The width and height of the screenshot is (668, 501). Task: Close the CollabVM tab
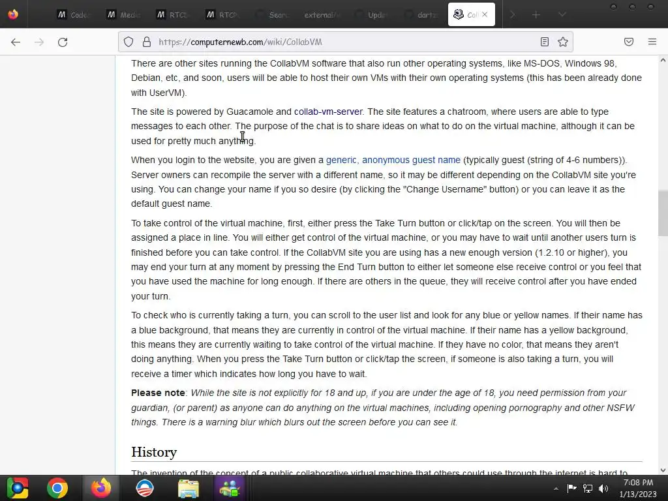(485, 14)
